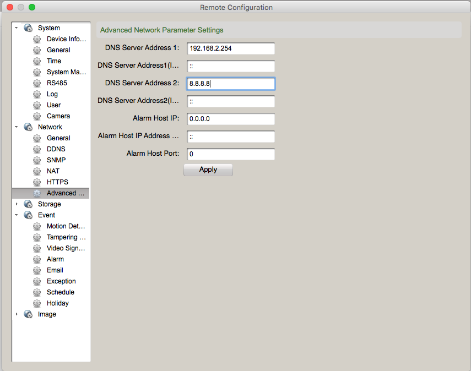Click the gear icon next to HTTPS

click(37, 182)
